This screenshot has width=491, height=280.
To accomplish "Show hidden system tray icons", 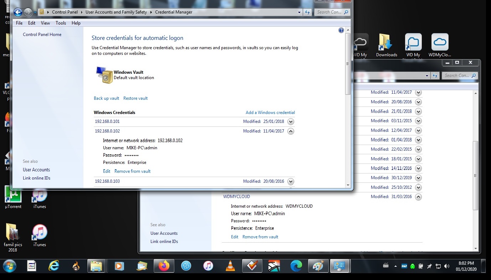I will [395, 266].
